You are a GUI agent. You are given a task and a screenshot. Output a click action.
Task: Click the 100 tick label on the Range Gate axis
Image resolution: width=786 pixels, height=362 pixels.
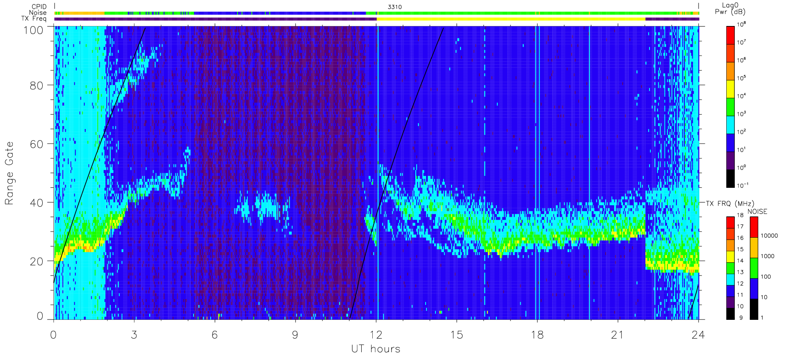pyautogui.click(x=33, y=30)
